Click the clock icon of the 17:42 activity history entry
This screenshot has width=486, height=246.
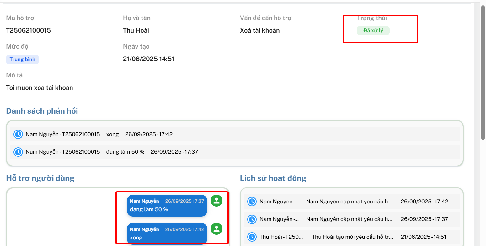(x=252, y=202)
